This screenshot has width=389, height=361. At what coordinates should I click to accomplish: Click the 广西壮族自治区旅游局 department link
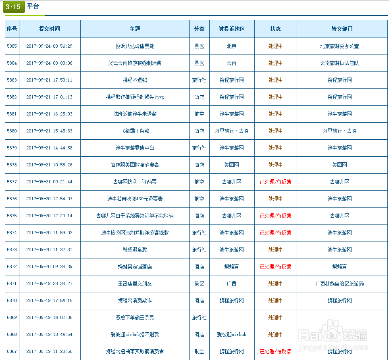[x=342, y=283]
